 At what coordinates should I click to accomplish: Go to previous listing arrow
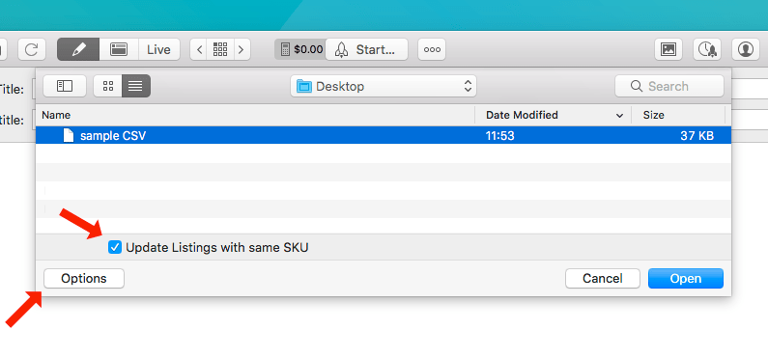[x=199, y=49]
